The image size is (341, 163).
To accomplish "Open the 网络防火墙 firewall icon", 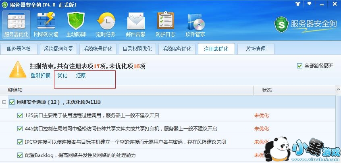I will pos(46,25).
